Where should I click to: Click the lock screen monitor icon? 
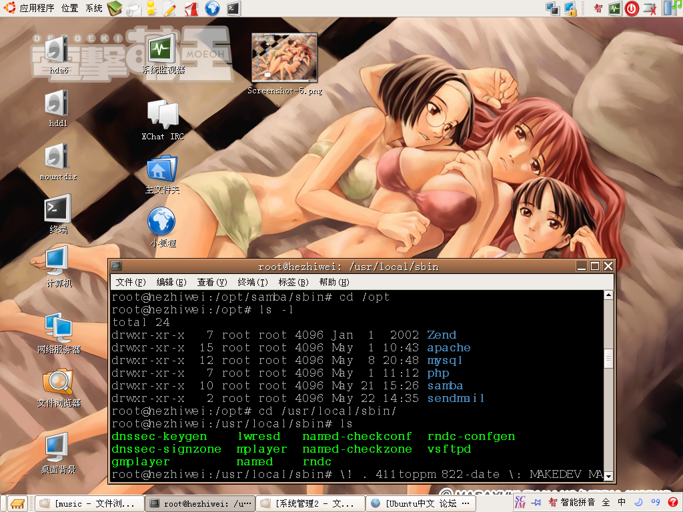pos(571,9)
